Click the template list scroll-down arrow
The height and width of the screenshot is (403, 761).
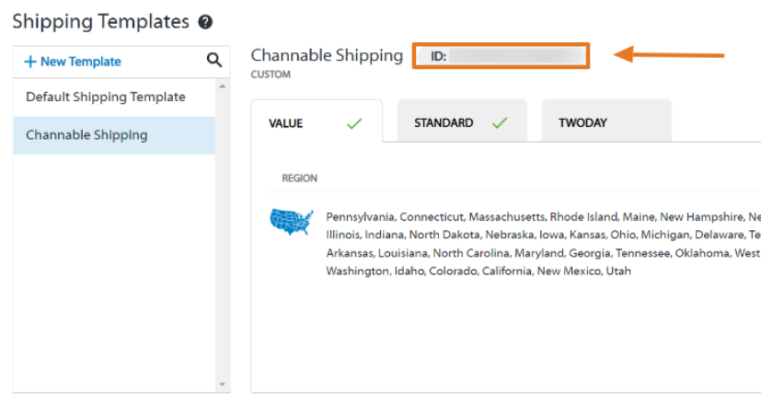click(222, 384)
